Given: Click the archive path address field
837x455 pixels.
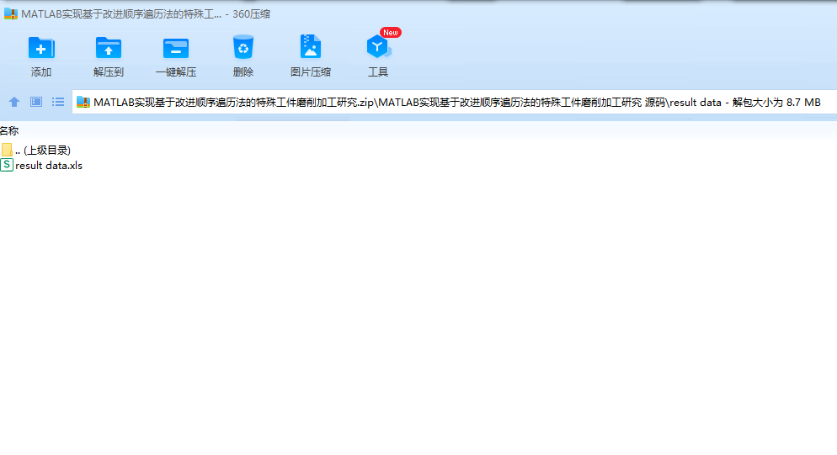Looking at the screenshot, I should [454, 102].
